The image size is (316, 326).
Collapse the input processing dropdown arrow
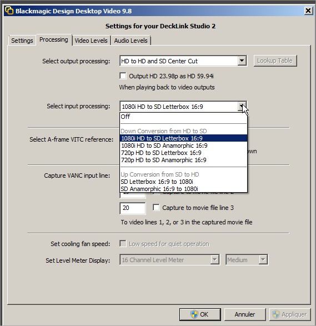pos(242,107)
